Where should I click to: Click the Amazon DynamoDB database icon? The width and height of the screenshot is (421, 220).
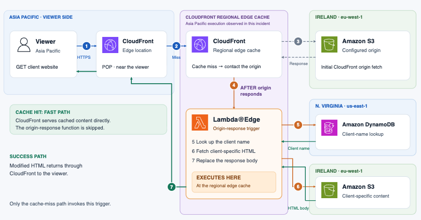329,128
